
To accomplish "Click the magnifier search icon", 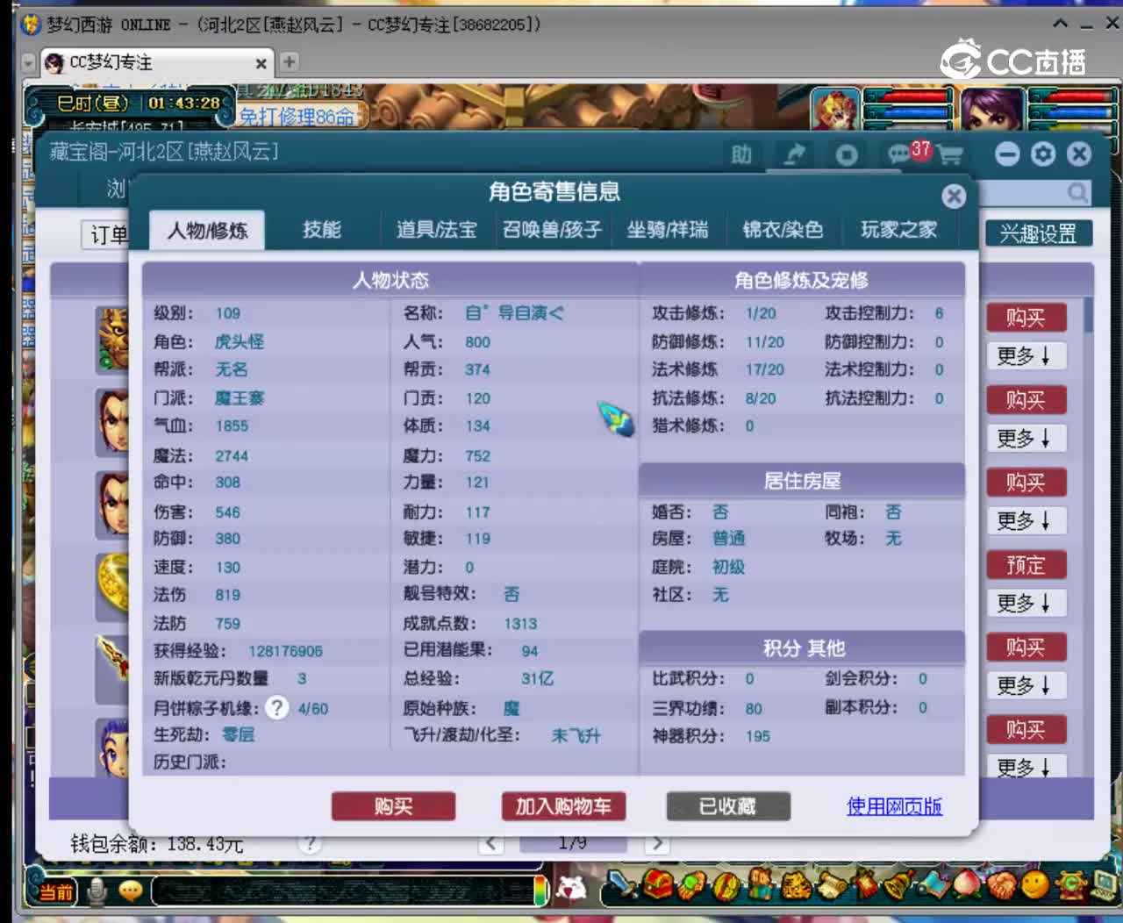I will pos(1077,192).
